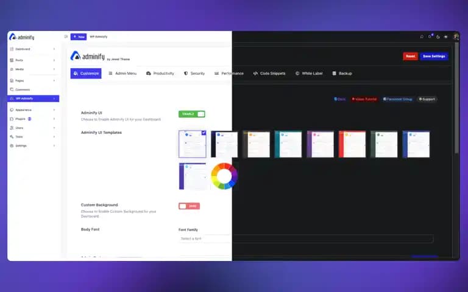Open the user avatar menu
Viewport: 468px width, 292px height.
click(x=456, y=36)
